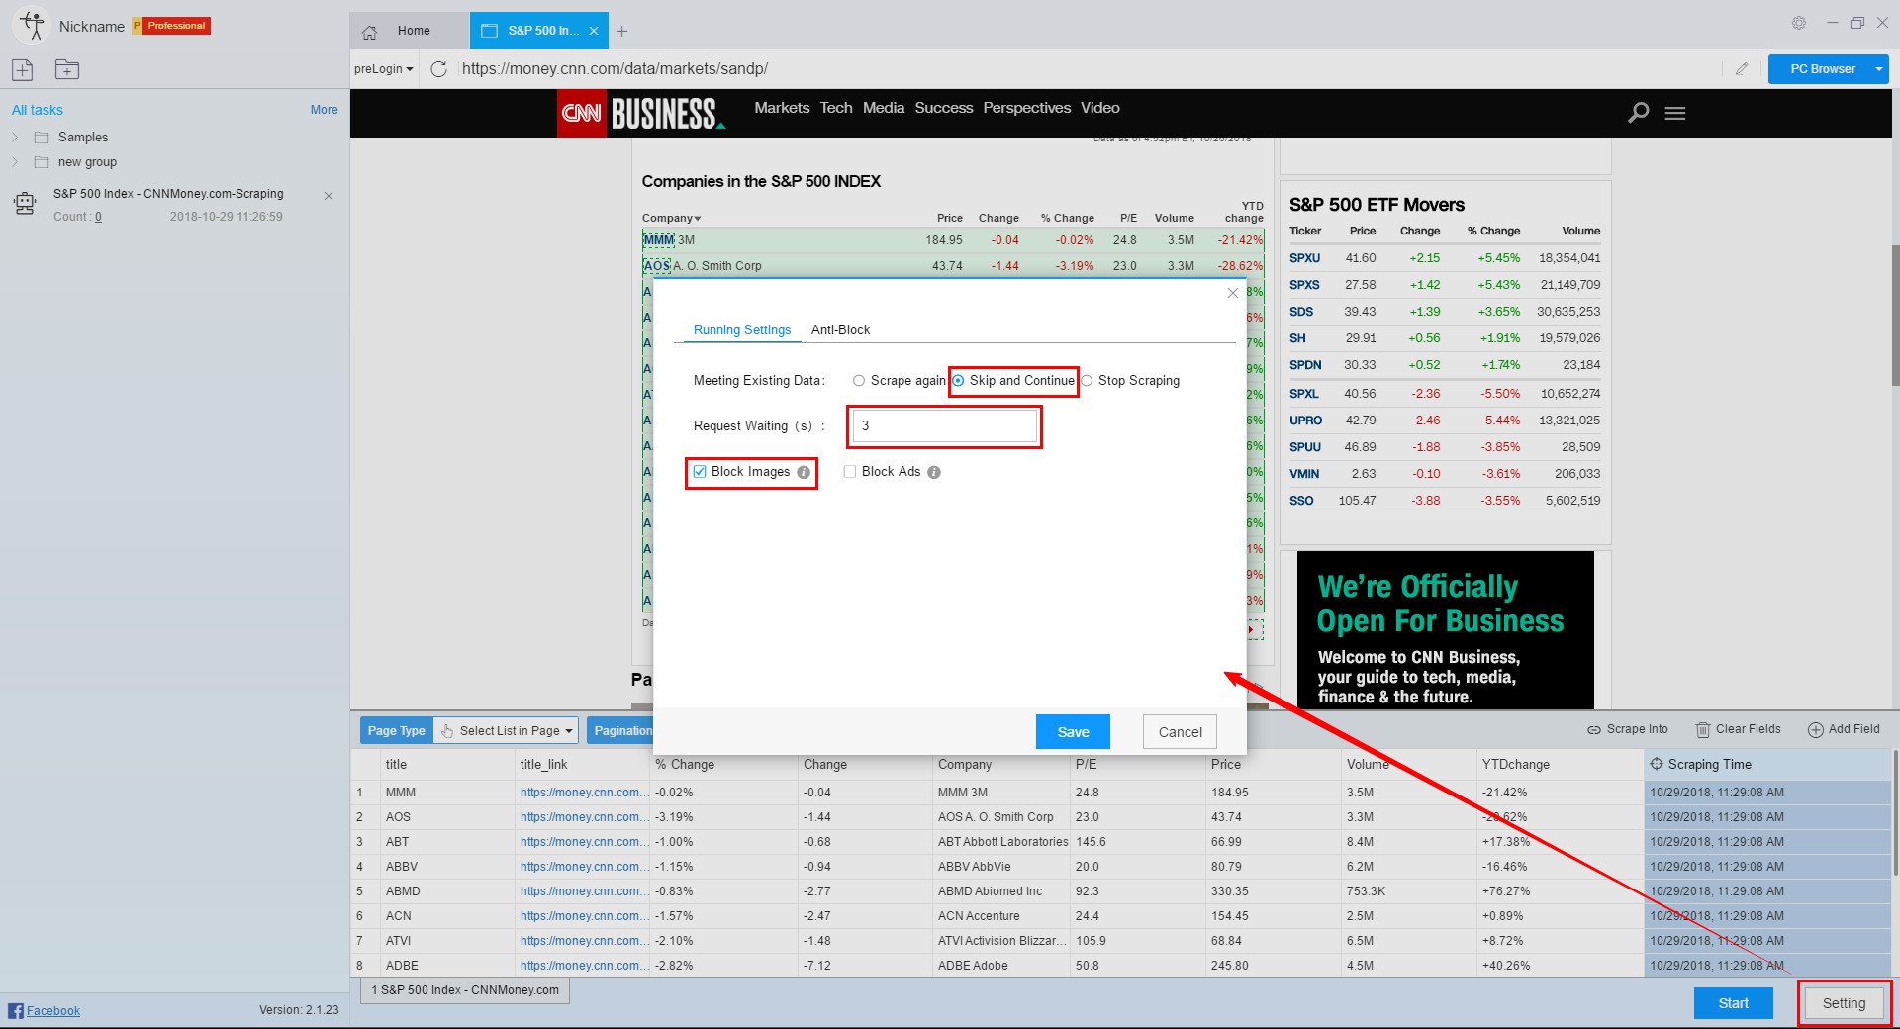This screenshot has width=1900, height=1029.
Task: Click the Start button
Action: click(1733, 1003)
